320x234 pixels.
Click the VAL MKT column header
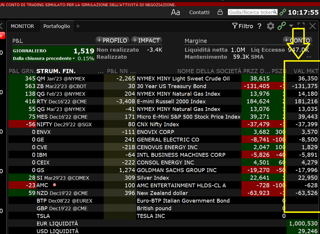click(x=305, y=71)
